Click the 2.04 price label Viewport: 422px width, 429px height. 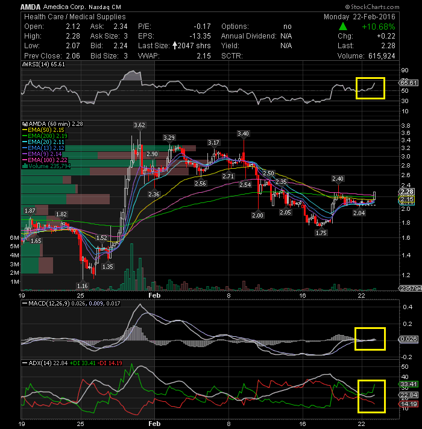[x=359, y=213]
